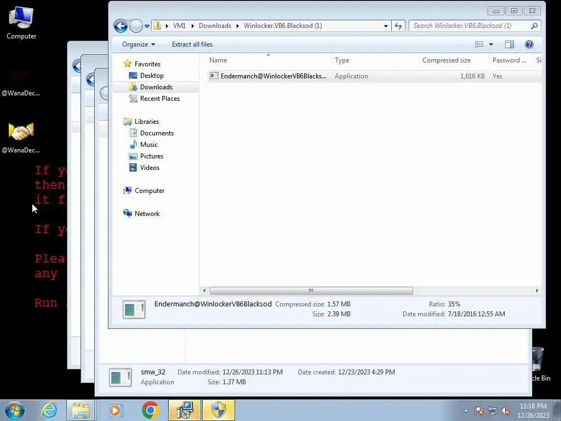Select Downloads in the address breadcrumb

click(215, 26)
